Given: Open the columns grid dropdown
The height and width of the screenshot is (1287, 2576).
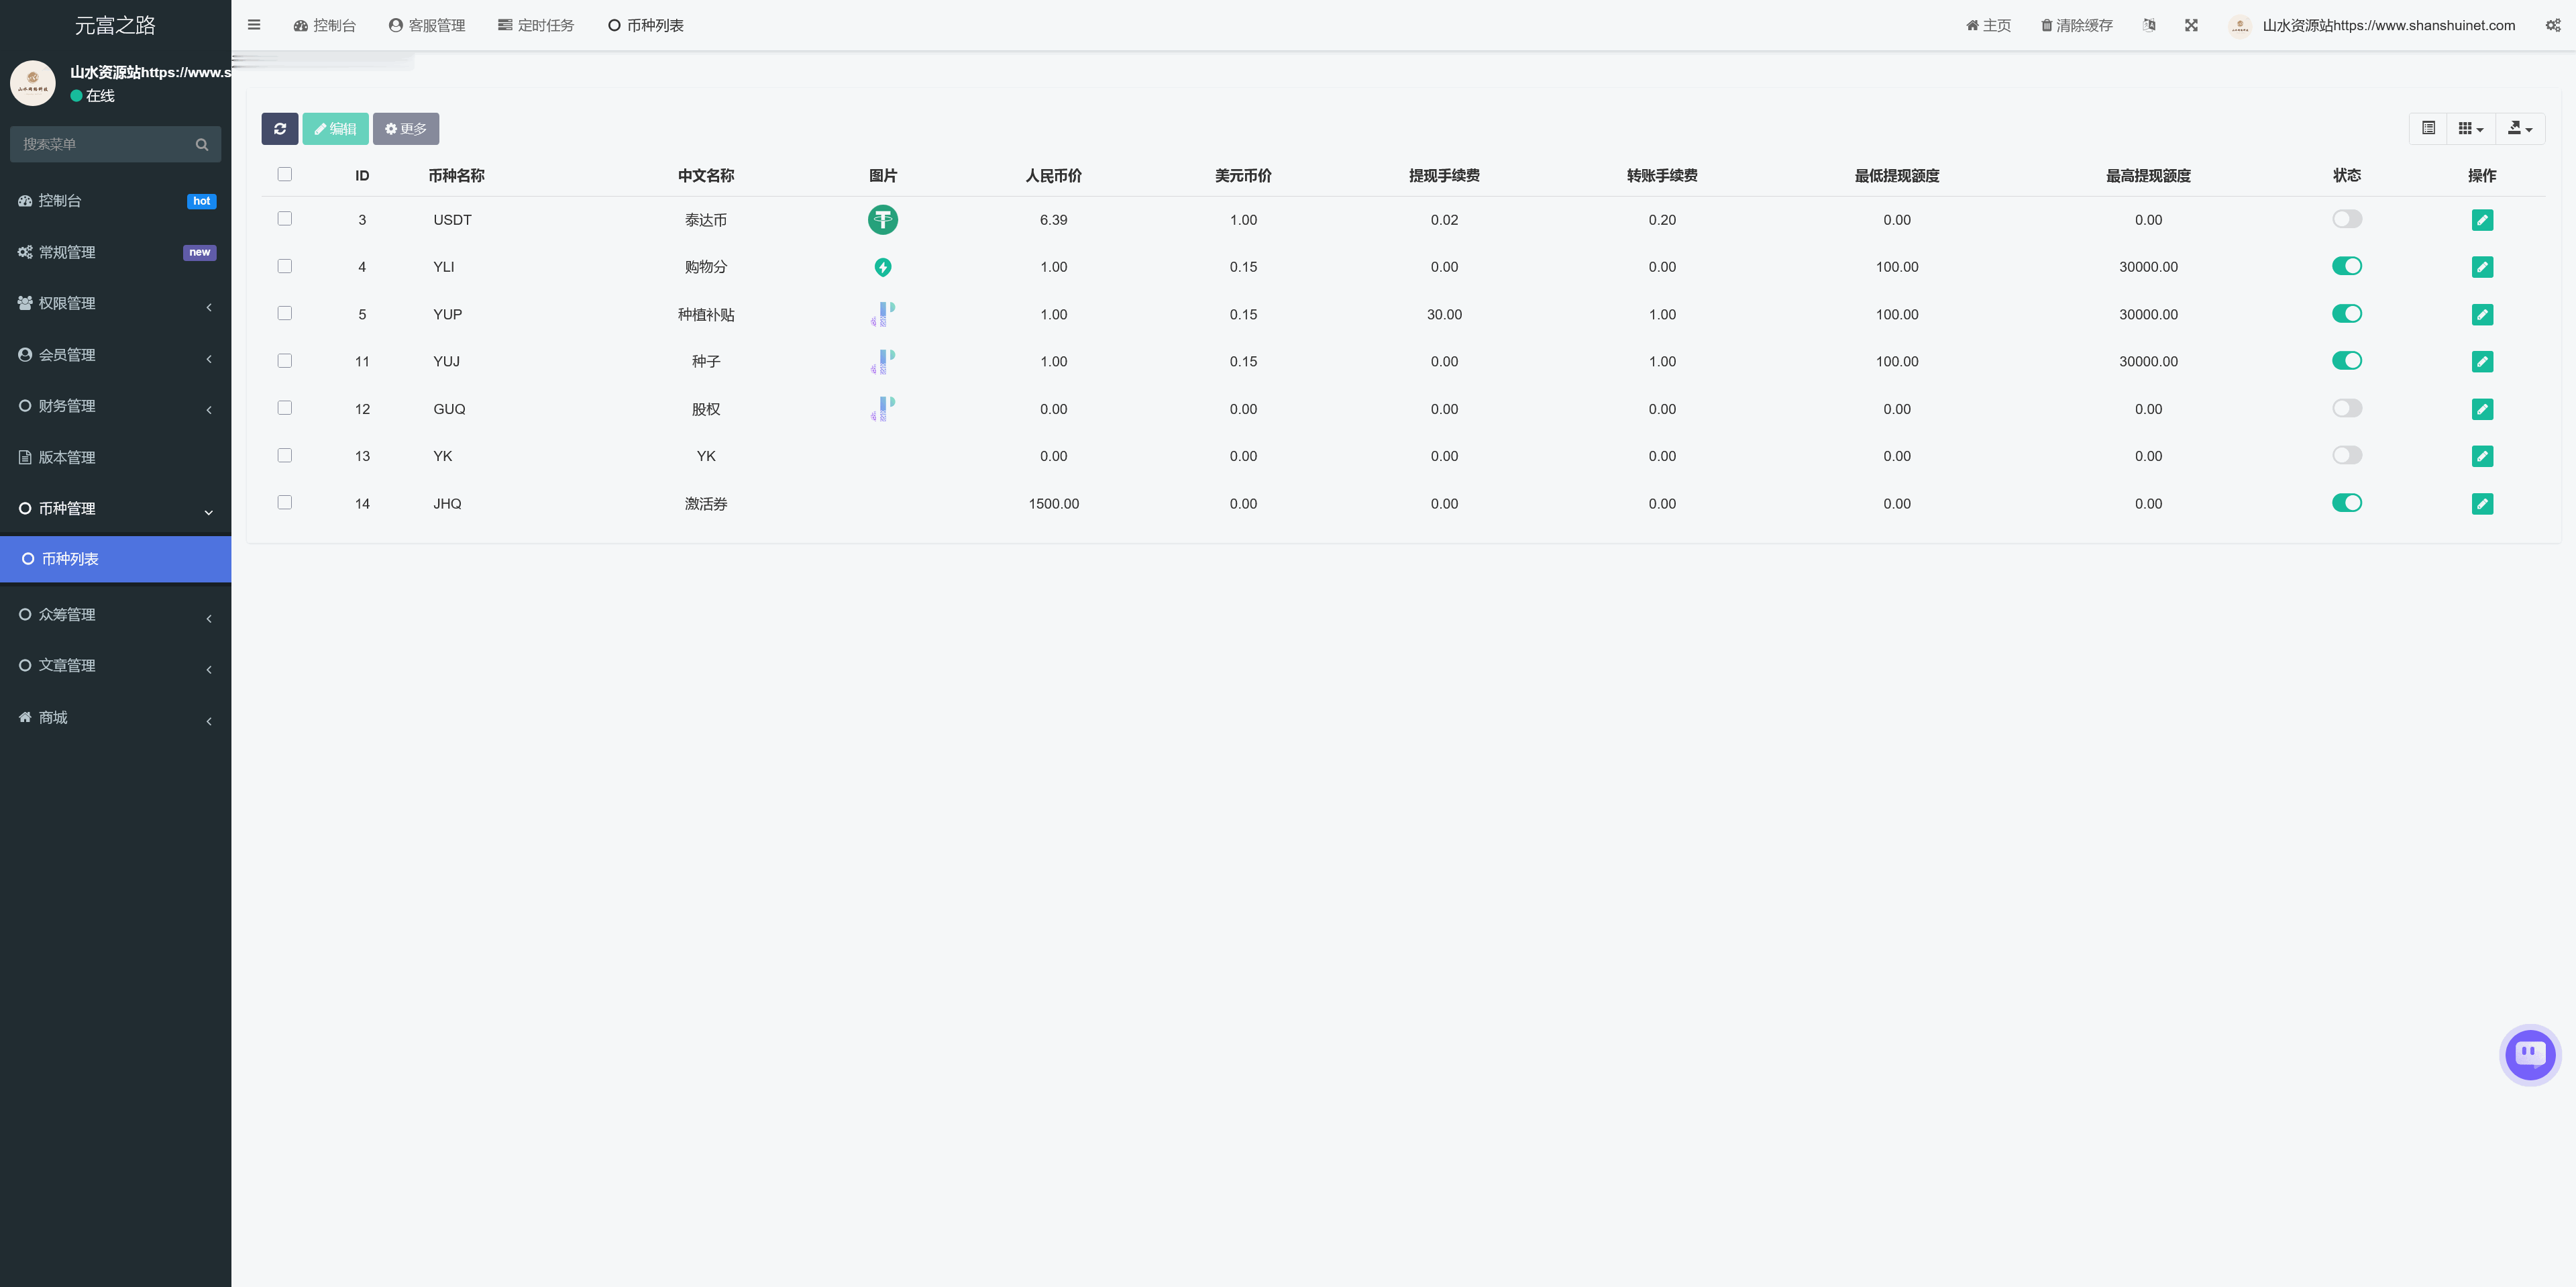Looking at the screenshot, I should tap(2470, 128).
